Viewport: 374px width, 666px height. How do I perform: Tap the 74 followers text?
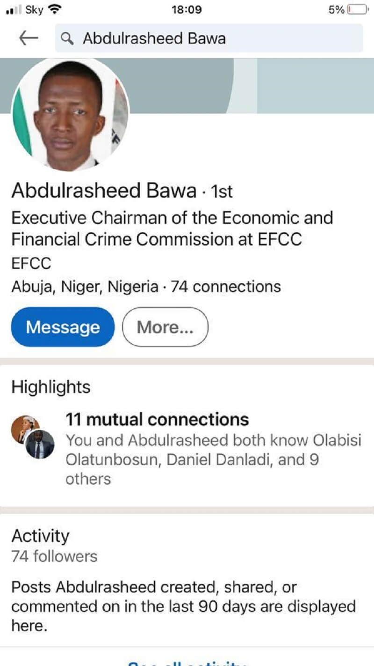point(54,556)
